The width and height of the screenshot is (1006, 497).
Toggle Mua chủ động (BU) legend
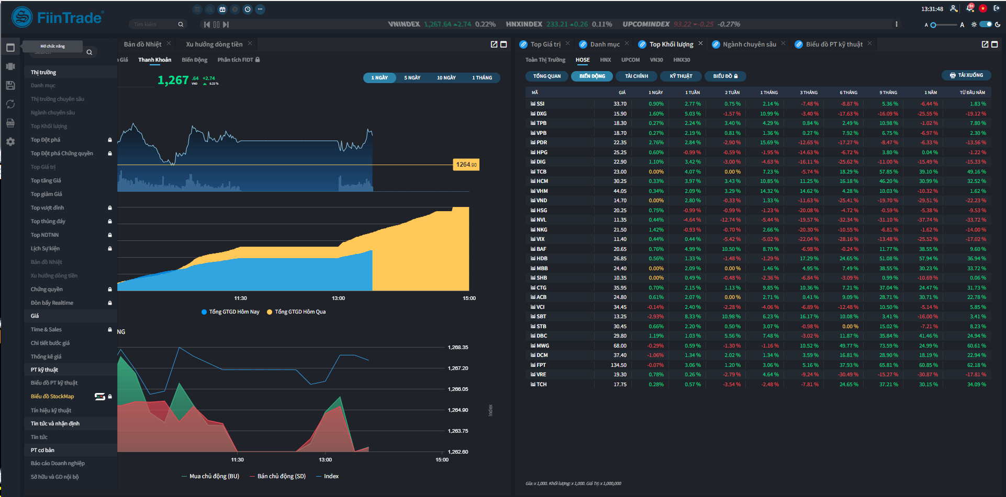point(210,476)
